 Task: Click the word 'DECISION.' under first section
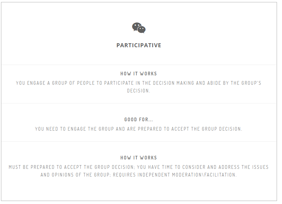point(139,91)
